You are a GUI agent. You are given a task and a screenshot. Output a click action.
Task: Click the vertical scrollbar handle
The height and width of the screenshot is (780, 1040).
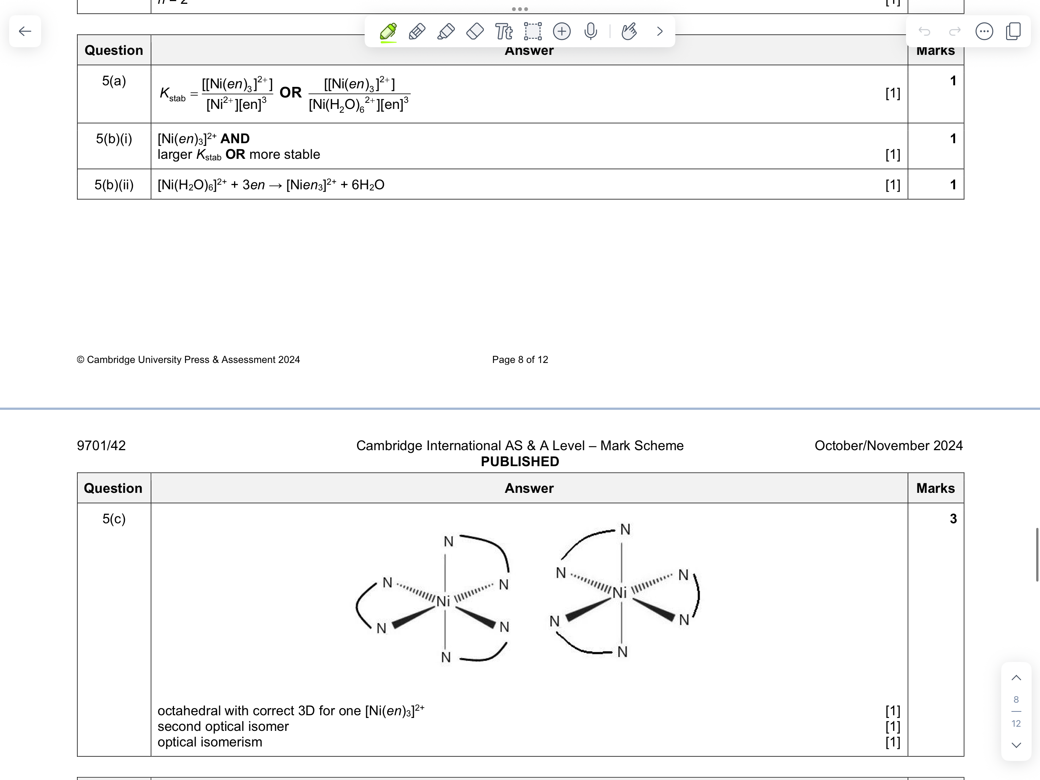click(x=1037, y=555)
